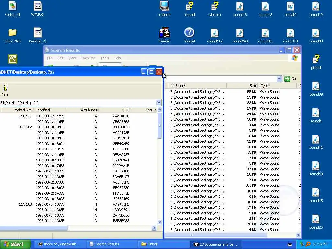Select 7-Zip row with CRC 930C80FC
The image size is (332, 249).
point(78,127)
